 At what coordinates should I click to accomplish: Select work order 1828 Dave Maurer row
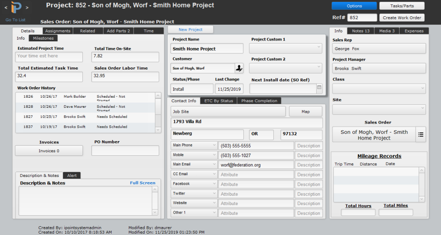tap(85, 107)
